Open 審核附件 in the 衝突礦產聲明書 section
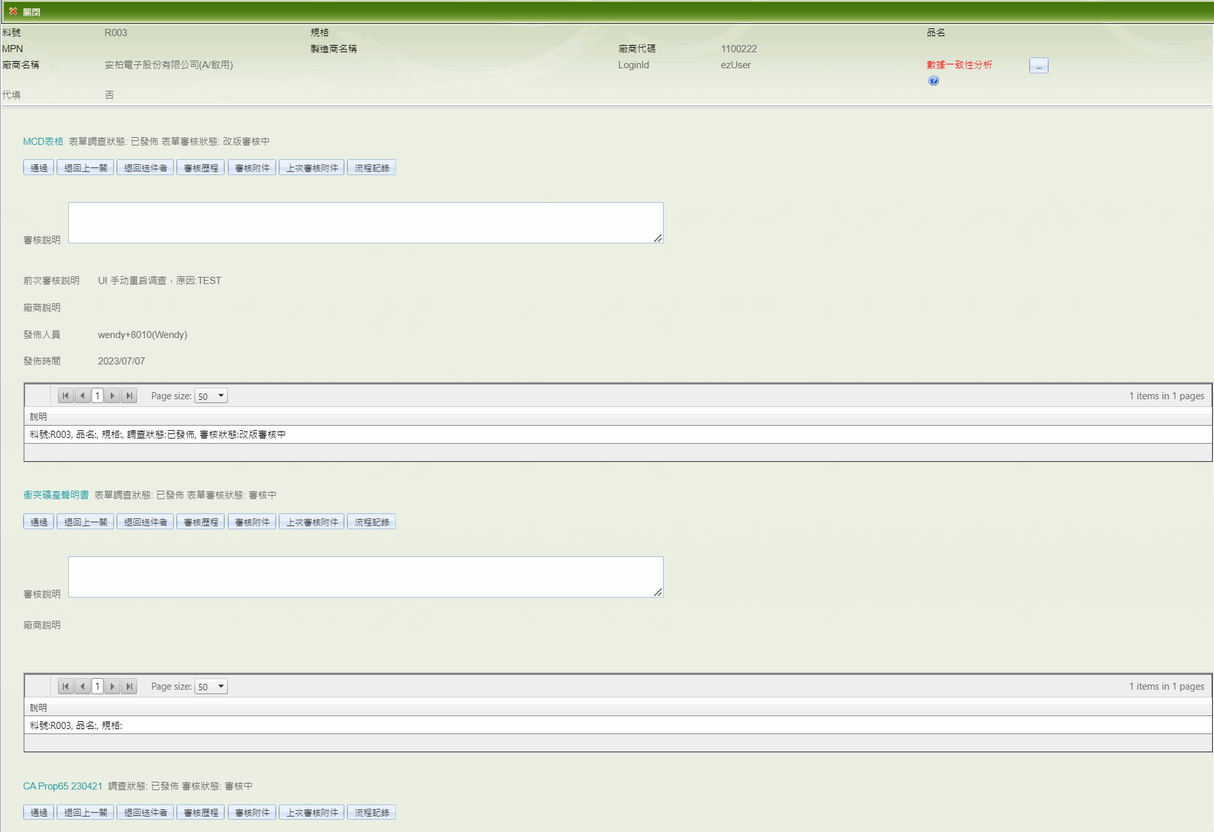The image size is (1214, 832). pos(252,522)
